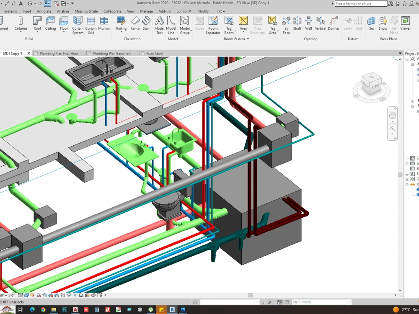Open the Tag Room dropdown arrow

(x=235, y=31)
